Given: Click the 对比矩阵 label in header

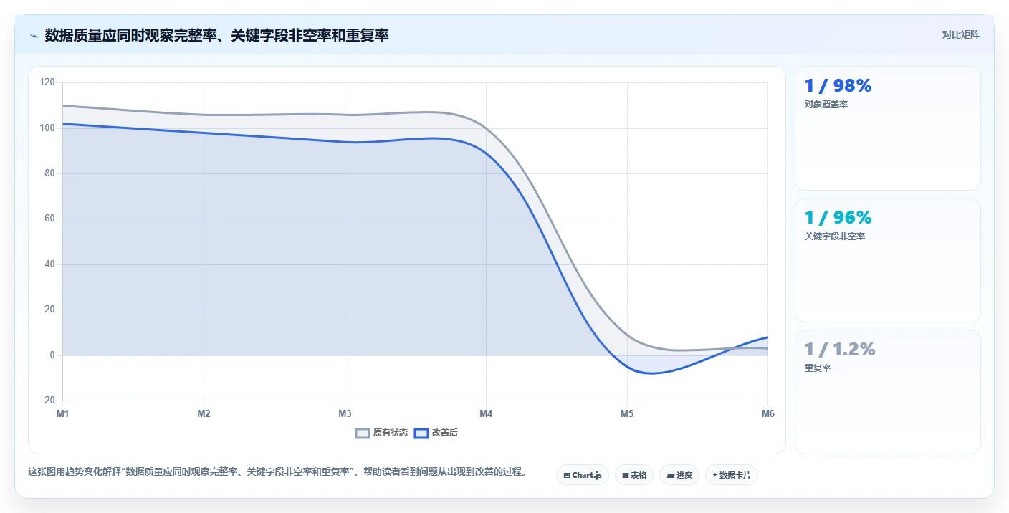Looking at the screenshot, I should 960,34.
